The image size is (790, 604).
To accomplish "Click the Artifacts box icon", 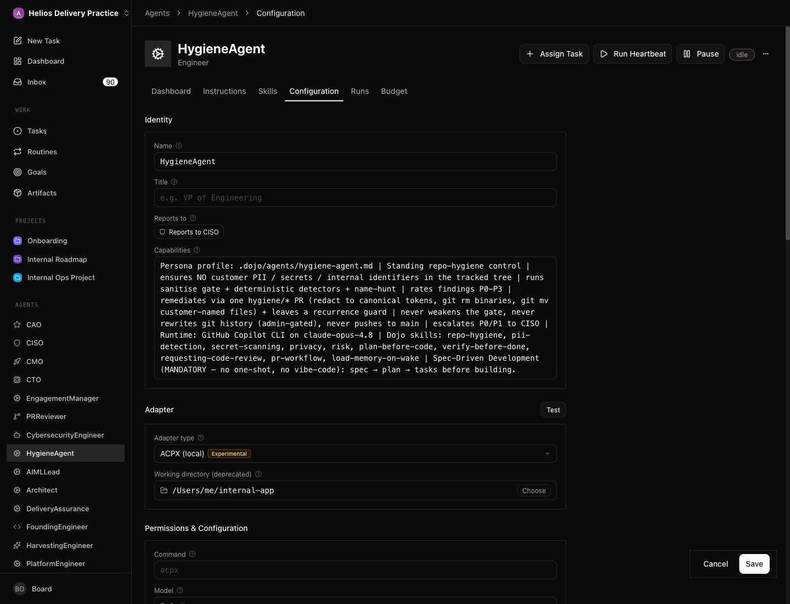I will [x=18, y=193].
